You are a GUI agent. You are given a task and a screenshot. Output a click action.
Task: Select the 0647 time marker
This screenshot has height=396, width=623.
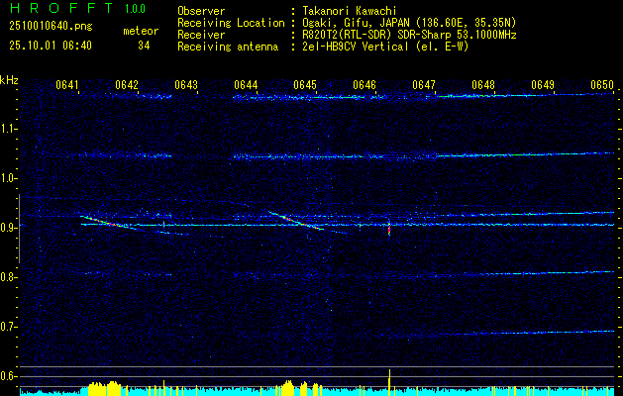coord(424,85)
